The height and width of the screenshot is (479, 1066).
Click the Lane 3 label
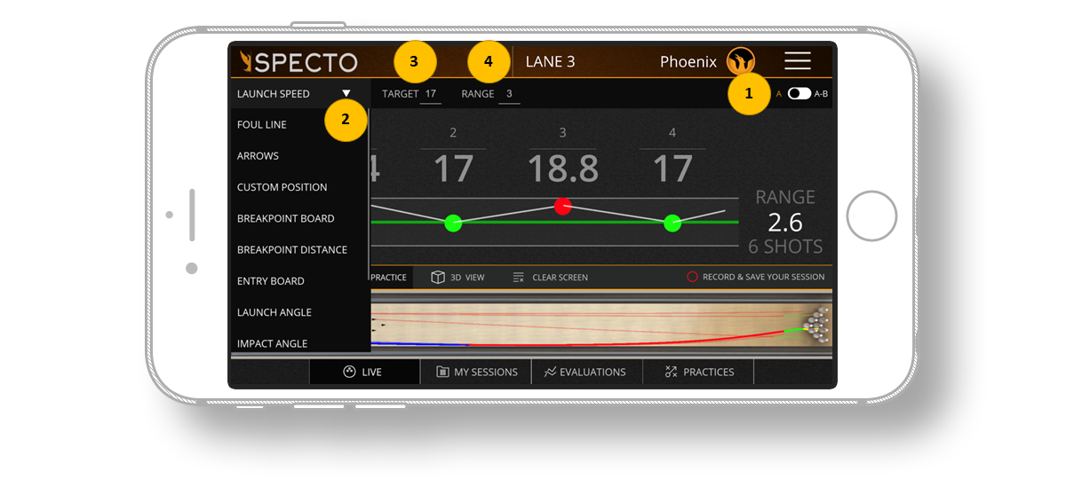pyautogui.click(x=551, y=62)
